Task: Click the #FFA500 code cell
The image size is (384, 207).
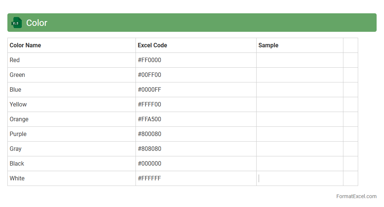Action: pyautogui.click(x=150, y=119)
